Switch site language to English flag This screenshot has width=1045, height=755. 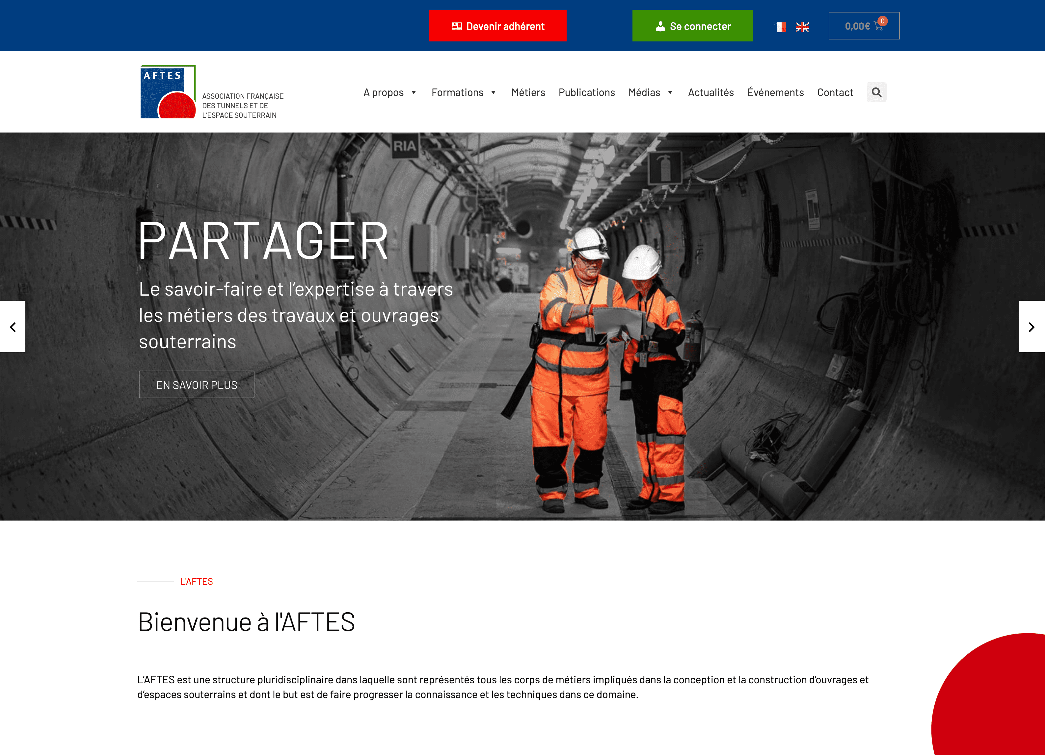point(802,27)
